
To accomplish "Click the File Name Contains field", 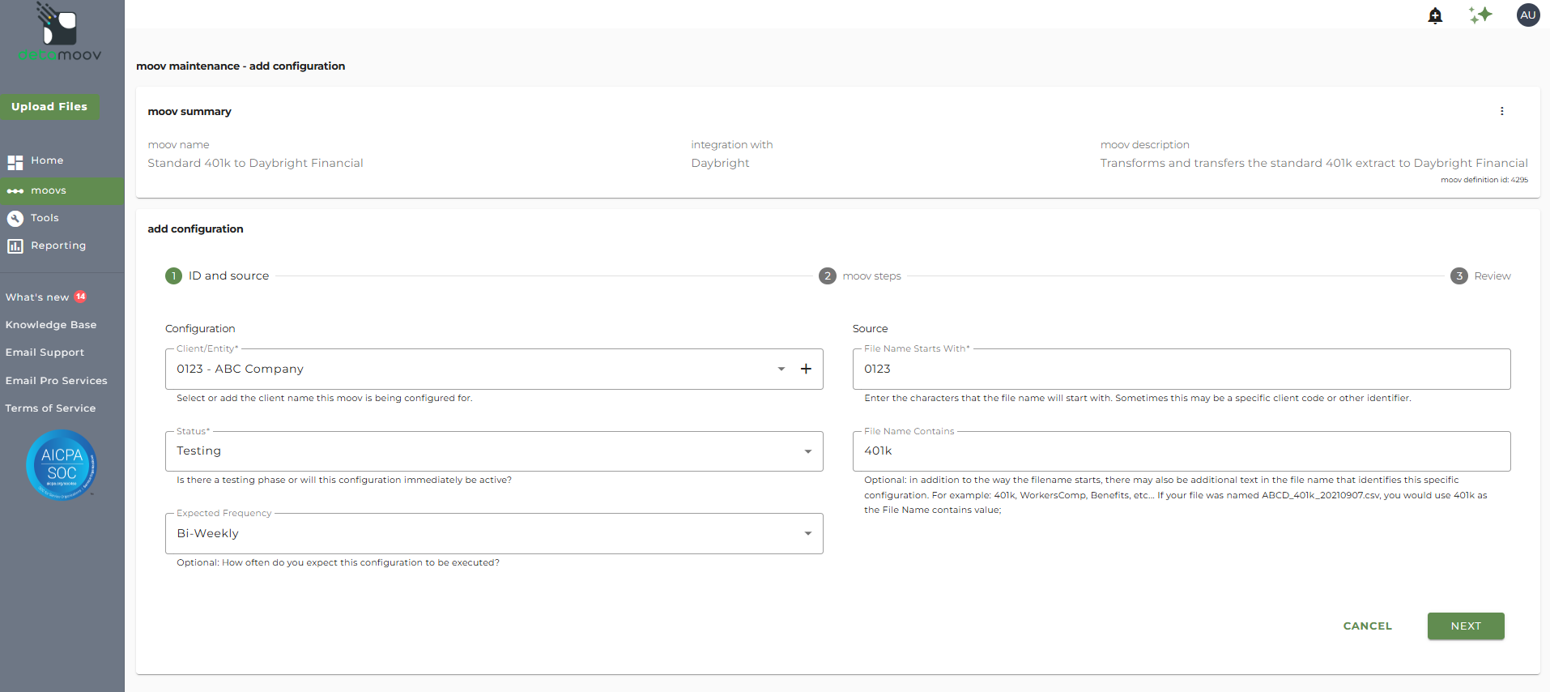I will pyautogui.click(x=1181, y=451).
